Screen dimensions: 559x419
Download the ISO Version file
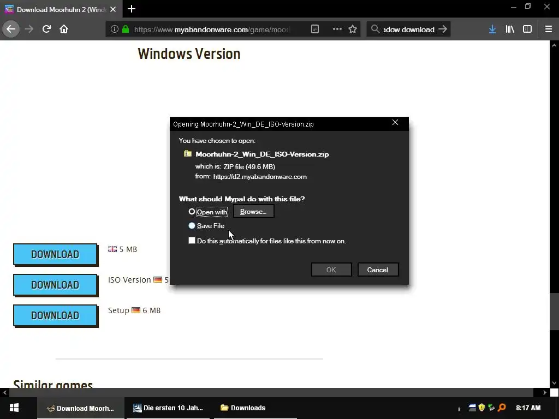click(x=55, y=285)
